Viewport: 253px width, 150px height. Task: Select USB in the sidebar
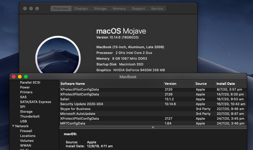click(23, 121)
